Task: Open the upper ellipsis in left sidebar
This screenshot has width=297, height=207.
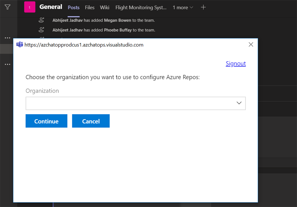Action: pos(7,38)
